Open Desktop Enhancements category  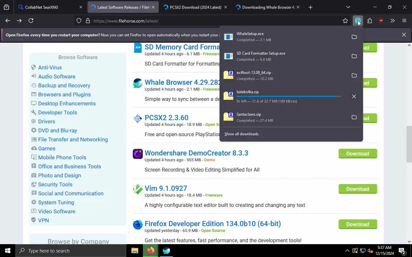click(x=67, y=103)
